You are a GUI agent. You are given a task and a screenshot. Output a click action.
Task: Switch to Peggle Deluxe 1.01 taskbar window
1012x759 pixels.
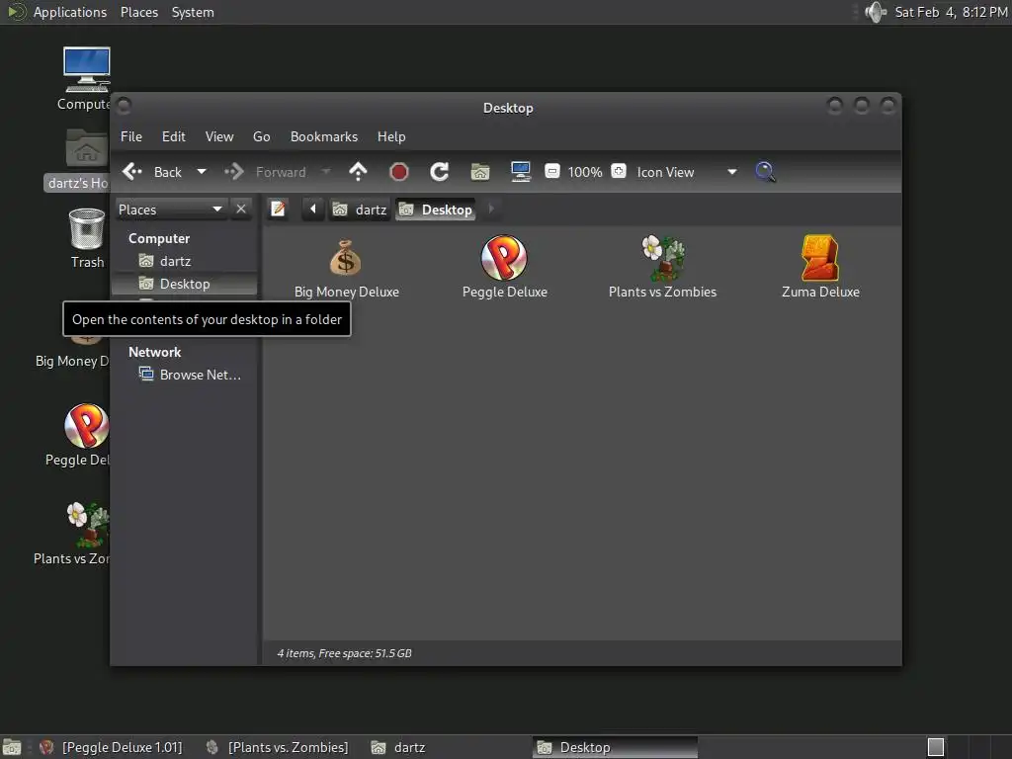[111, 747]
